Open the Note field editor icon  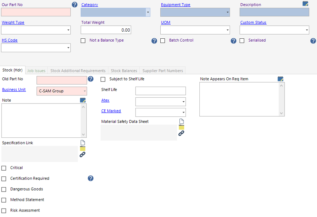(x=83, y=100)
